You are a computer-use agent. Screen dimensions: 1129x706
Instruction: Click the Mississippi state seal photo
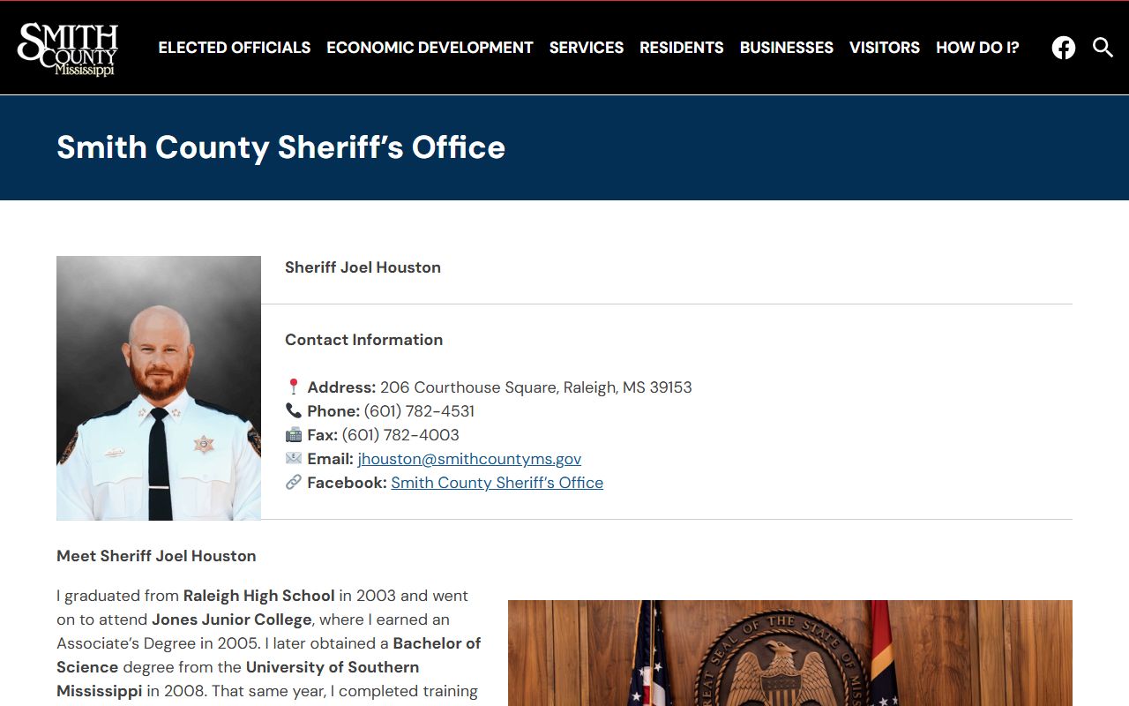tap(790, 653)
